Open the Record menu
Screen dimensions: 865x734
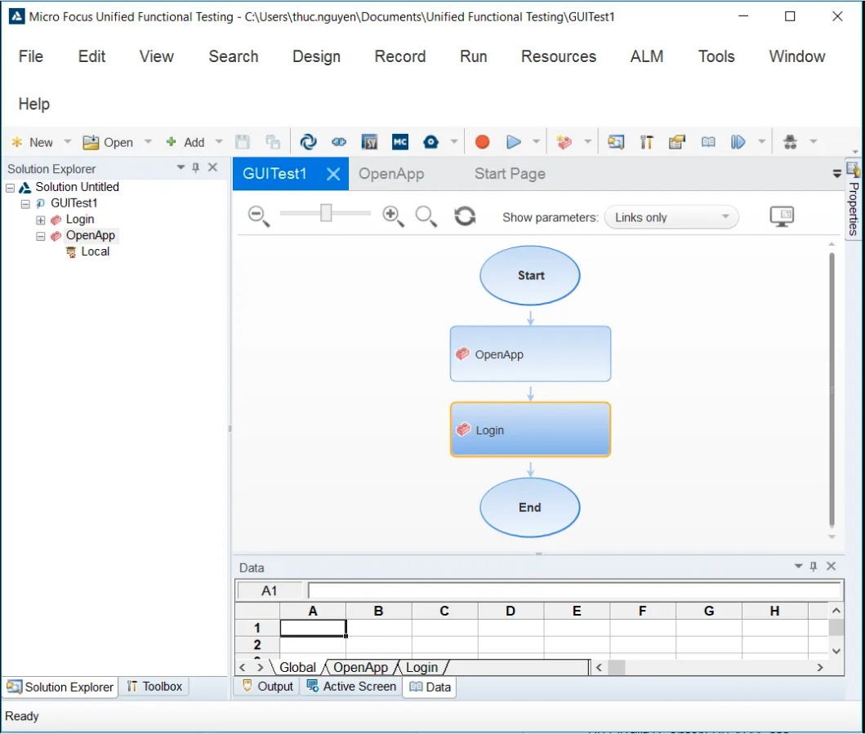click(x=400, y=56)
